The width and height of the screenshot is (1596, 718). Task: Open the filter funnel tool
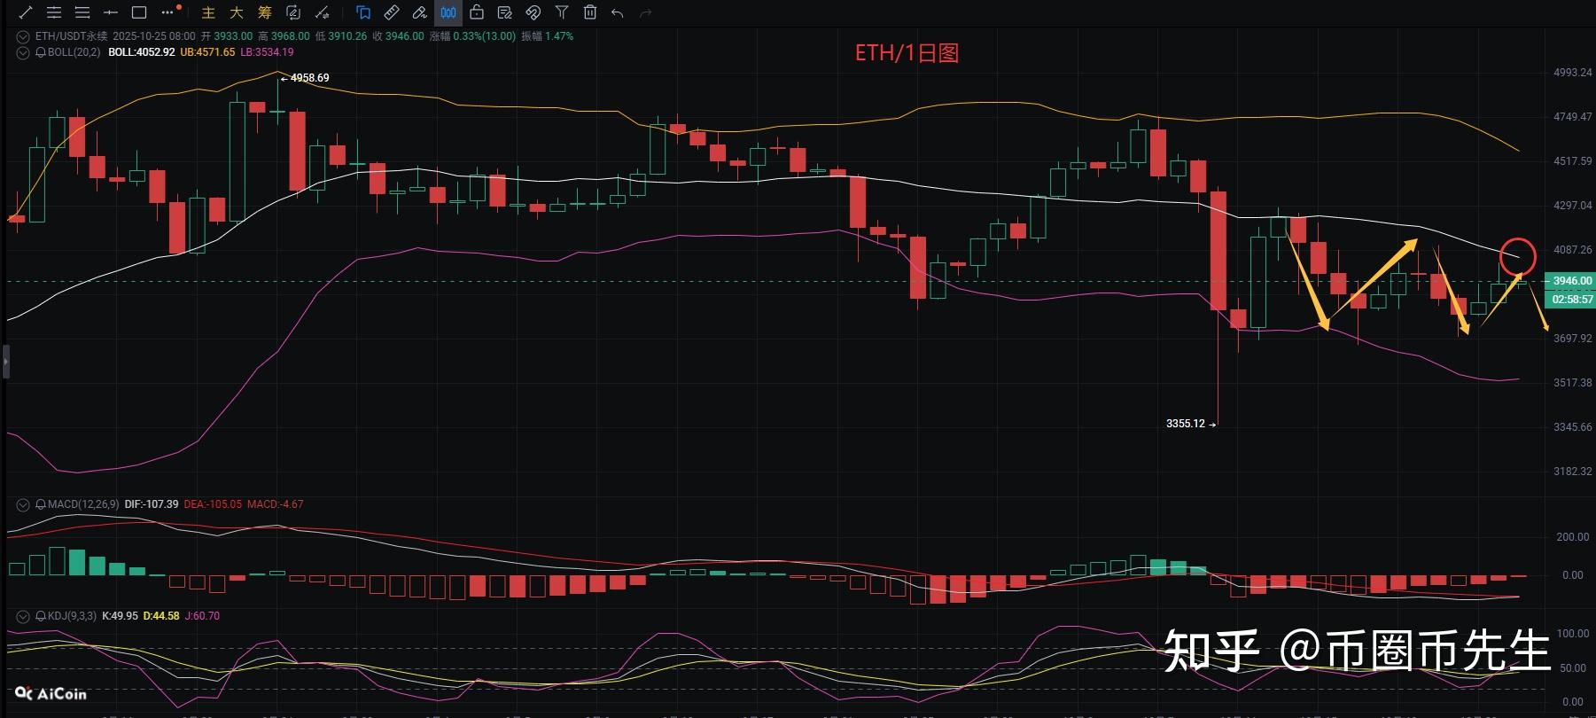pyautogui.click(x=562, y=12)
